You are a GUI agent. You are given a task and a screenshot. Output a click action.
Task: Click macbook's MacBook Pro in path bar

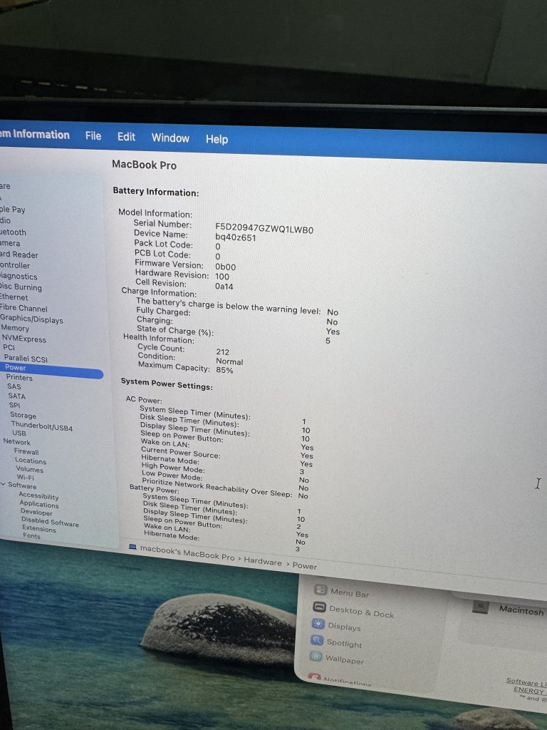187,552
